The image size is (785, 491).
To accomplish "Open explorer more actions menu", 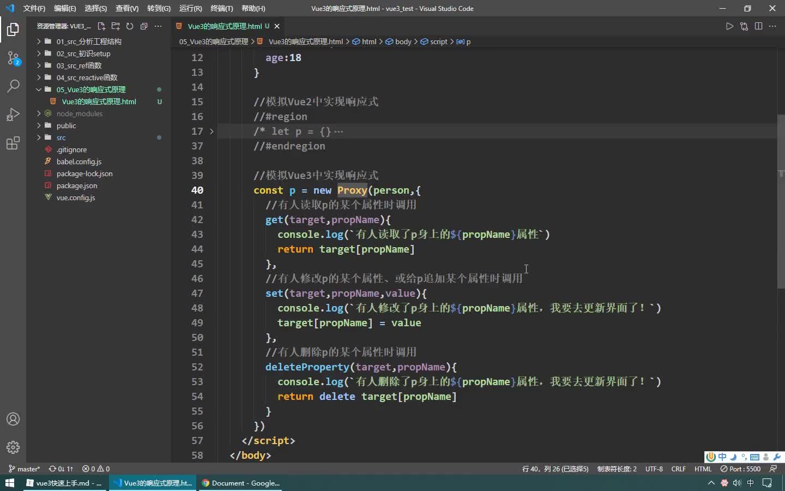I will 158,26.
